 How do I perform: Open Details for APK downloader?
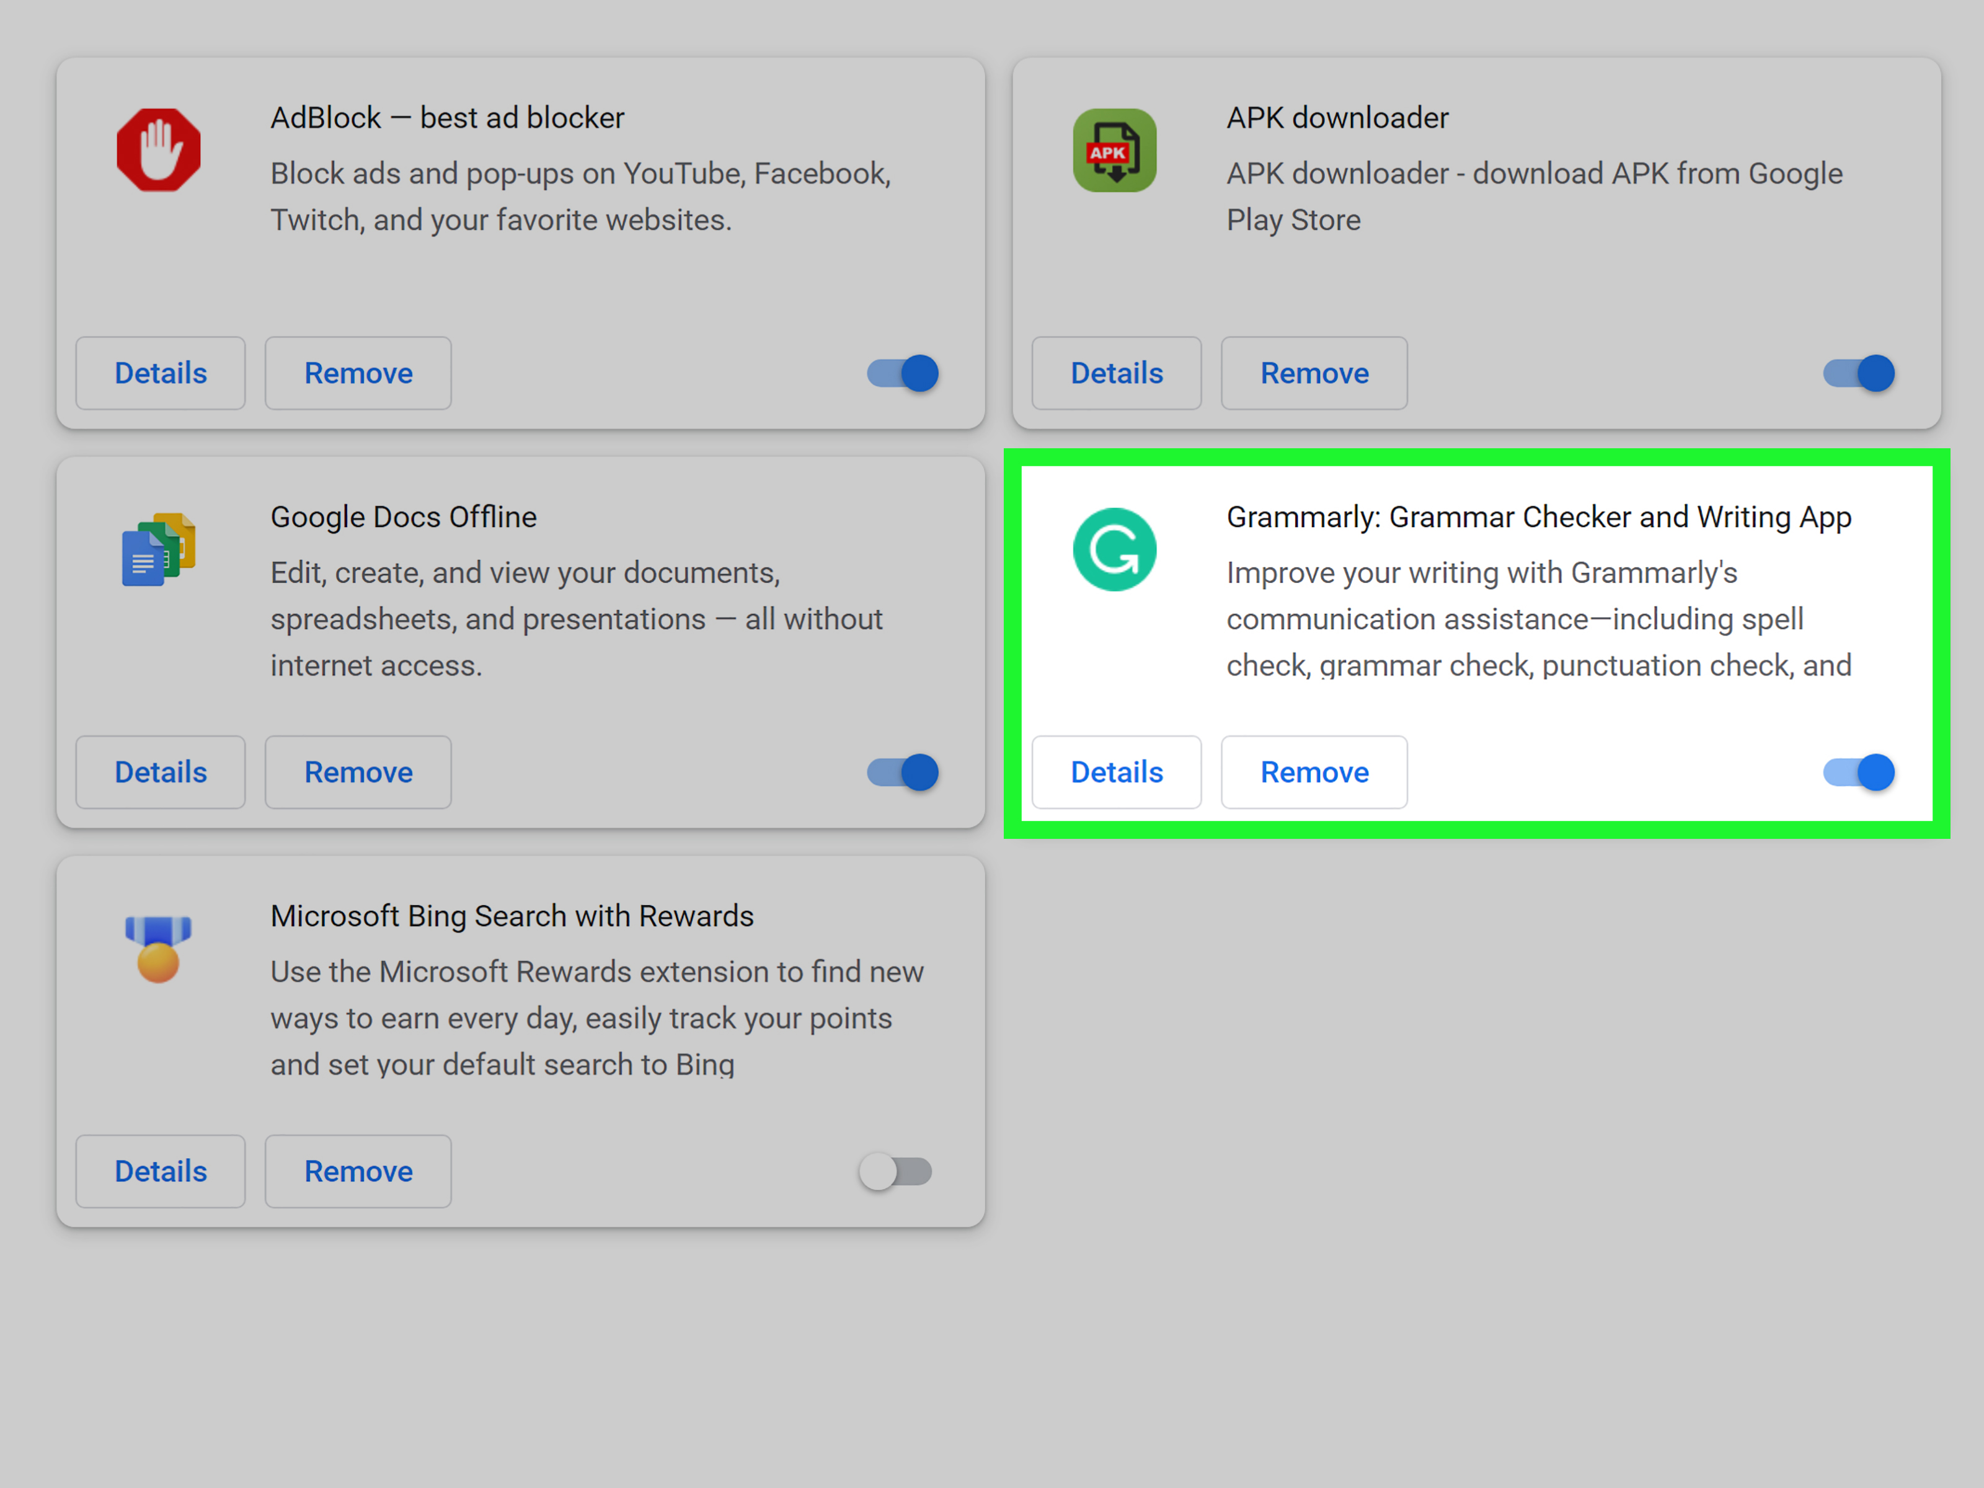click(x=1117, y=373)
